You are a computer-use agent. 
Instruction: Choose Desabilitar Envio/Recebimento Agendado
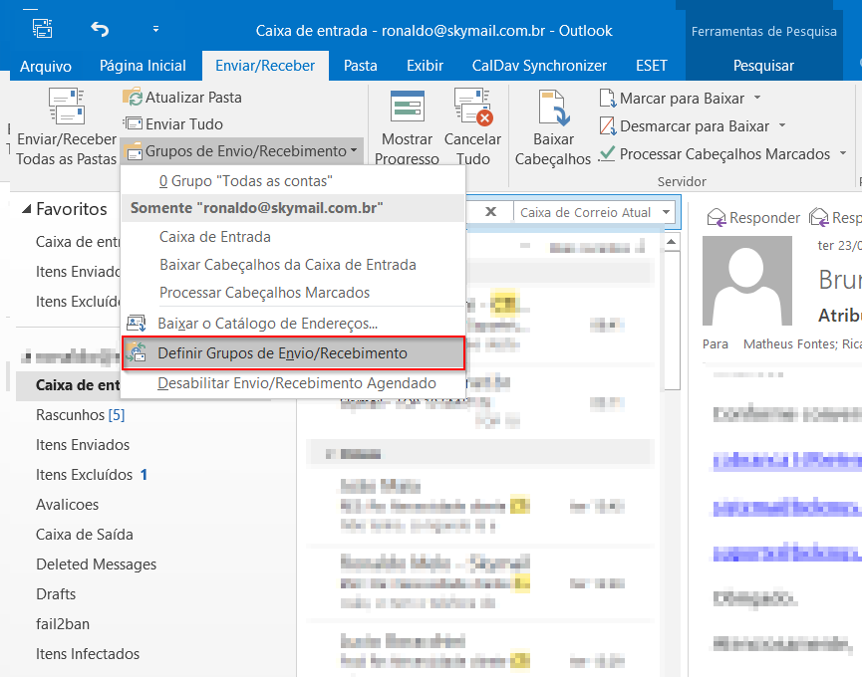(297, 383)
